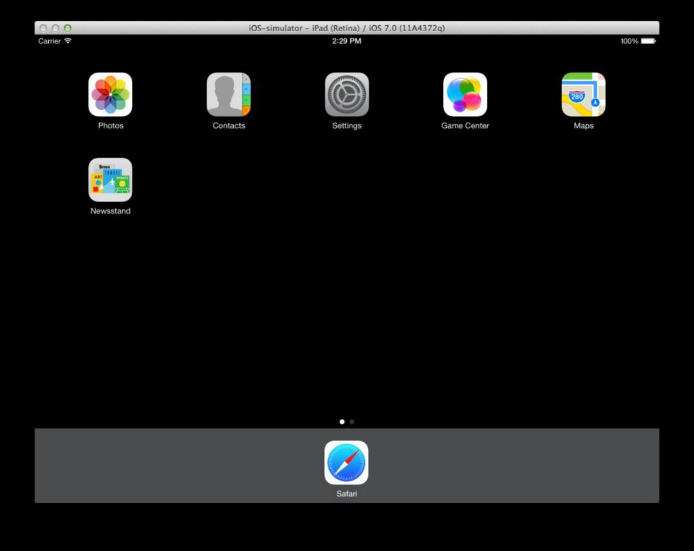The image size is (694, 551).
Task: Click the Newsstand label text
Action: click(110, 211)
